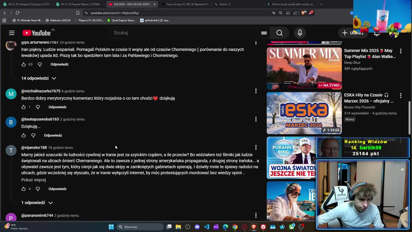Open Discord from the taskbar
This screenshot has width=412, height=232.
pos(197,227)
